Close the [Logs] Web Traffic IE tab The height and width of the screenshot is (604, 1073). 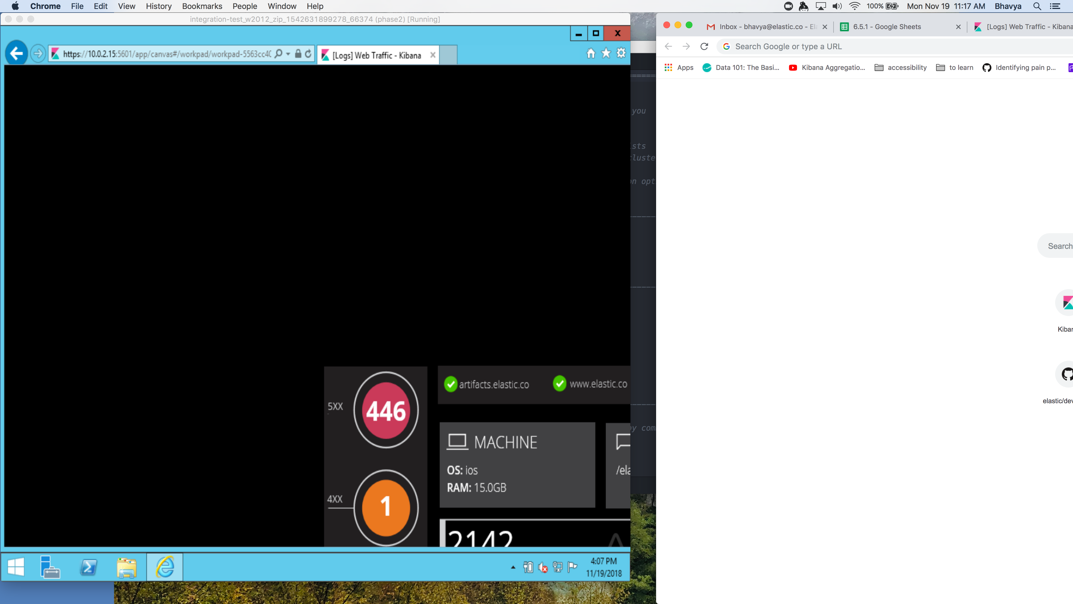(433, 55)
